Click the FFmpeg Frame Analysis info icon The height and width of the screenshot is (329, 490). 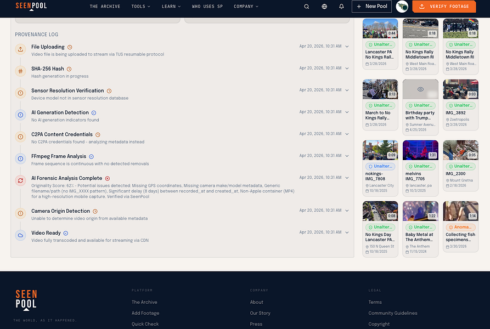tap(20, 158)
